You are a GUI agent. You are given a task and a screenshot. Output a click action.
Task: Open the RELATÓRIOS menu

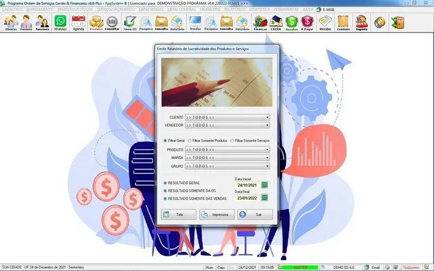pyautogui.click(x=234, y=10)
